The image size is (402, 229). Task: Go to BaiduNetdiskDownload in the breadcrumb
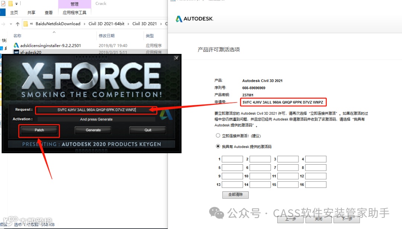58,24
